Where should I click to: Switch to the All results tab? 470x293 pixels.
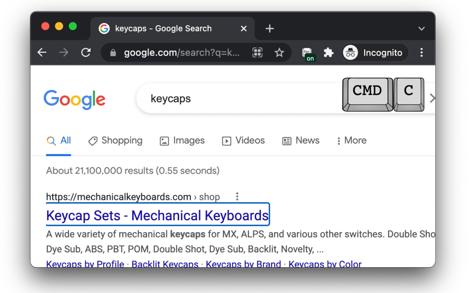coord(59,141)
